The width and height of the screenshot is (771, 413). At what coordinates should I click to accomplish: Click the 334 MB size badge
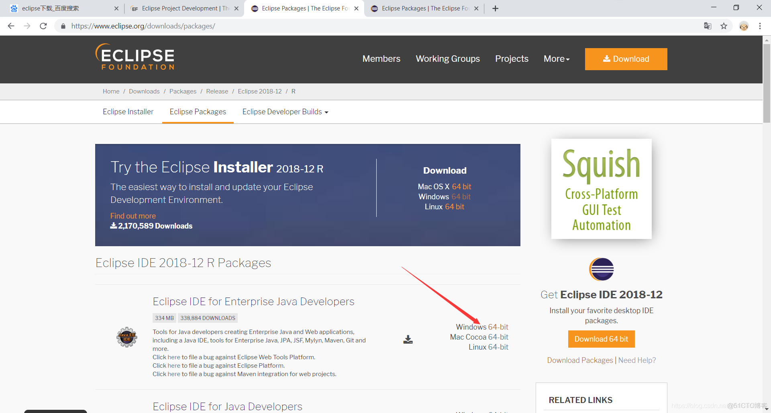(164, 318)
